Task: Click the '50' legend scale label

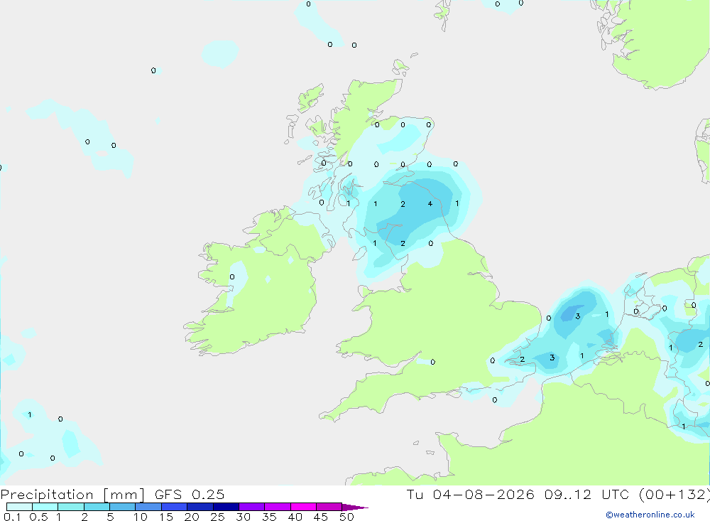Action: [x=346, y=517]
